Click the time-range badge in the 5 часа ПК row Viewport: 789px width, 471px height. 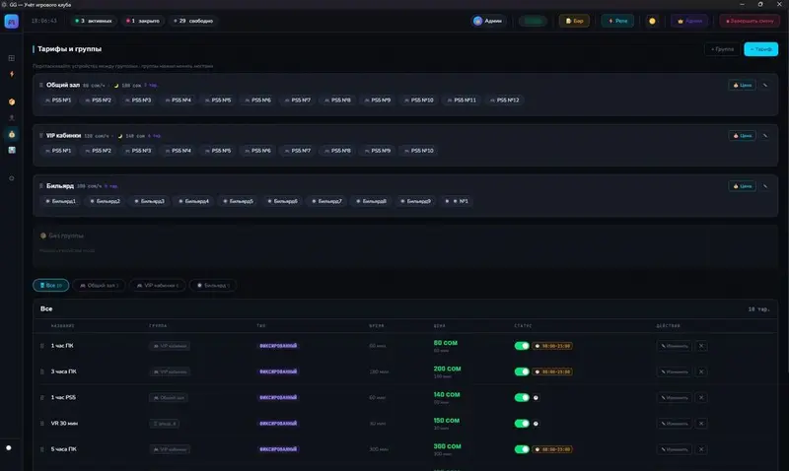pos(552,449)
